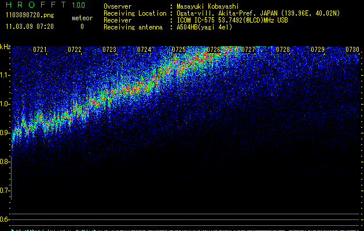Select the ICOM IC-575 receiver text
364x231 pixels.
(232, 20)
